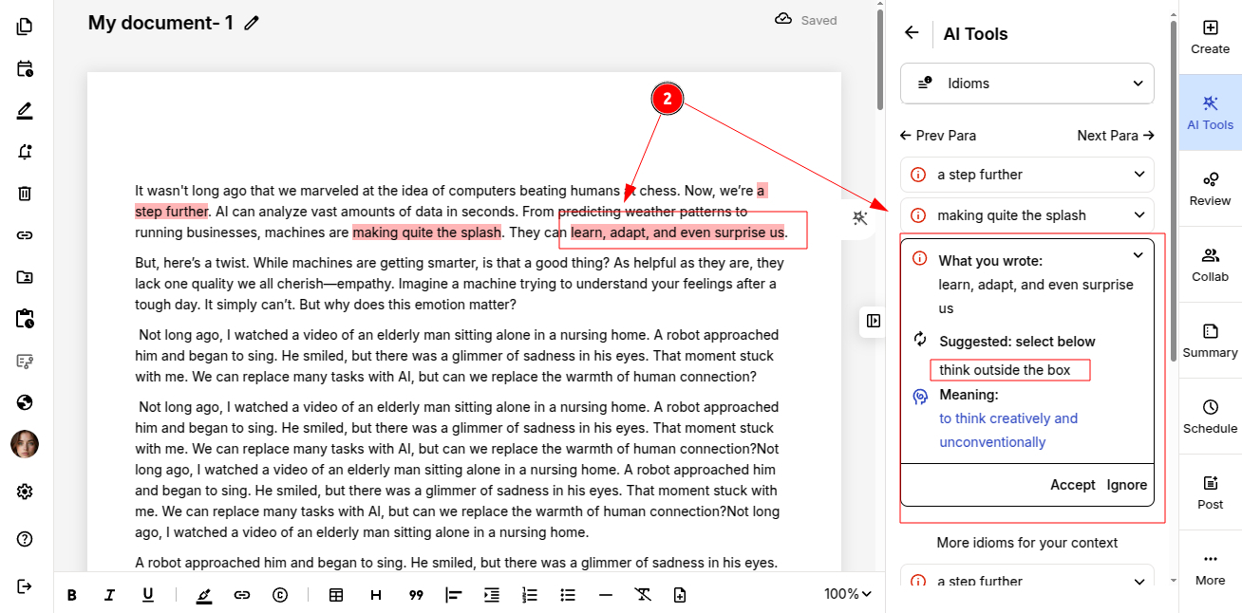
Task: Click the pencil icon to rename the document
Action: pos(252,23)
